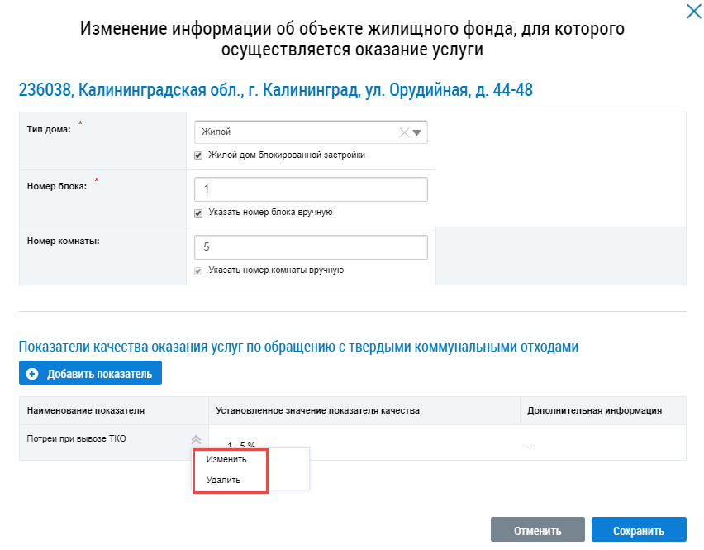
Task: Select Удалить in the row menu
Action: 226,480
